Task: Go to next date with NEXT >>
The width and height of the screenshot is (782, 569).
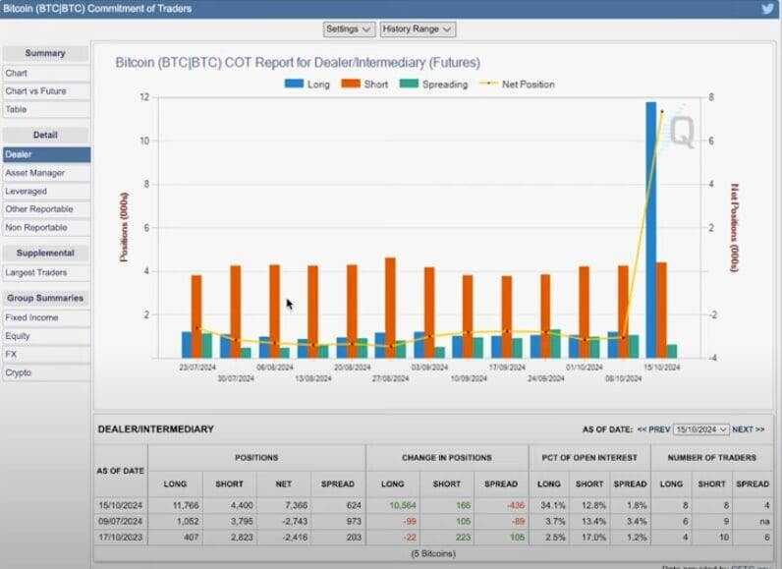Action: 748,429
